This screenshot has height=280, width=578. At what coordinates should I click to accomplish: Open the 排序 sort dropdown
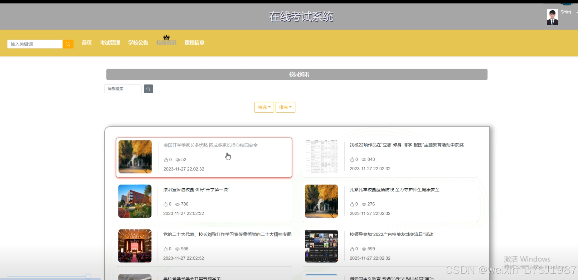point(285,107)
